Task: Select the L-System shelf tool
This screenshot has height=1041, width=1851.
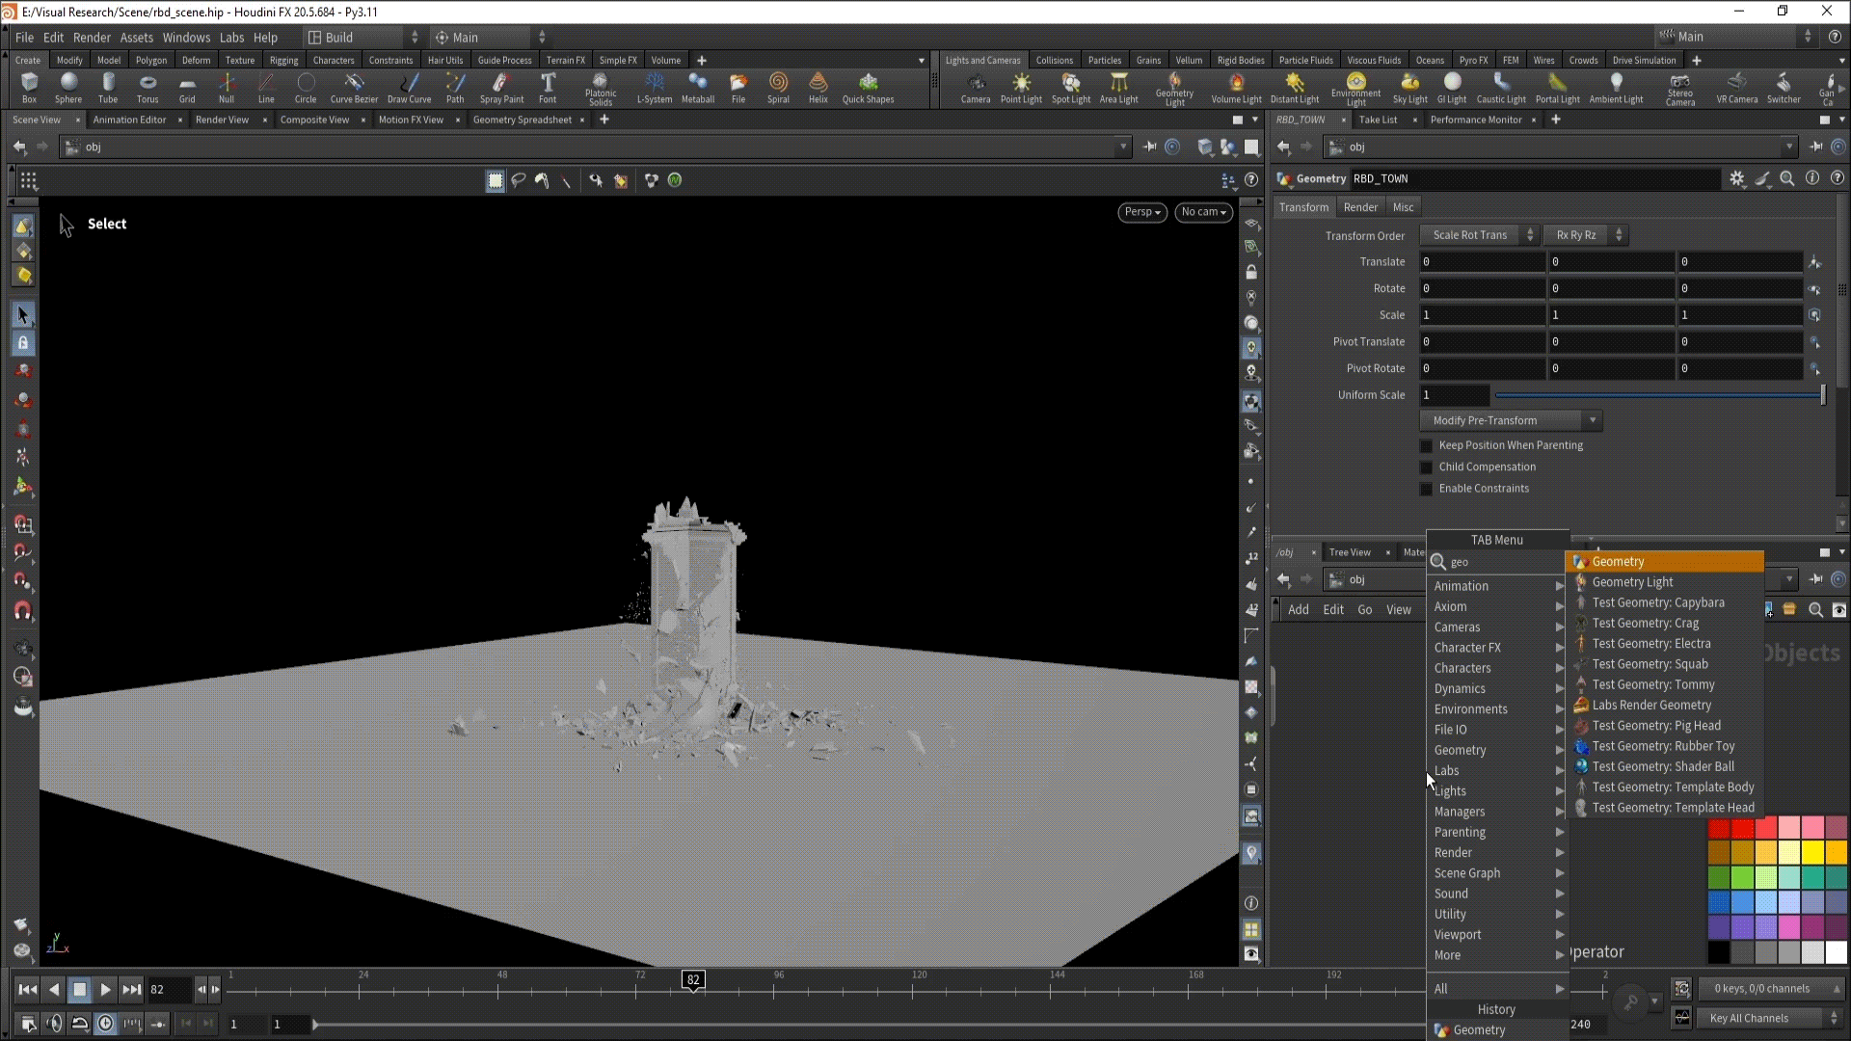Action: 655,87
